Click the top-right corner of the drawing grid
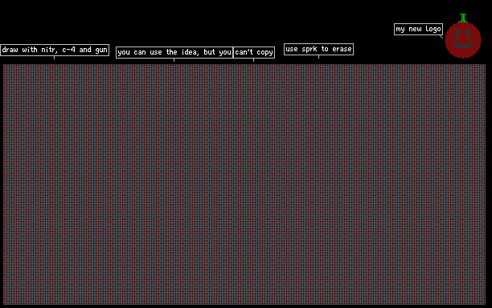This screenshot has width=492, height=308. tap(485, 65)
